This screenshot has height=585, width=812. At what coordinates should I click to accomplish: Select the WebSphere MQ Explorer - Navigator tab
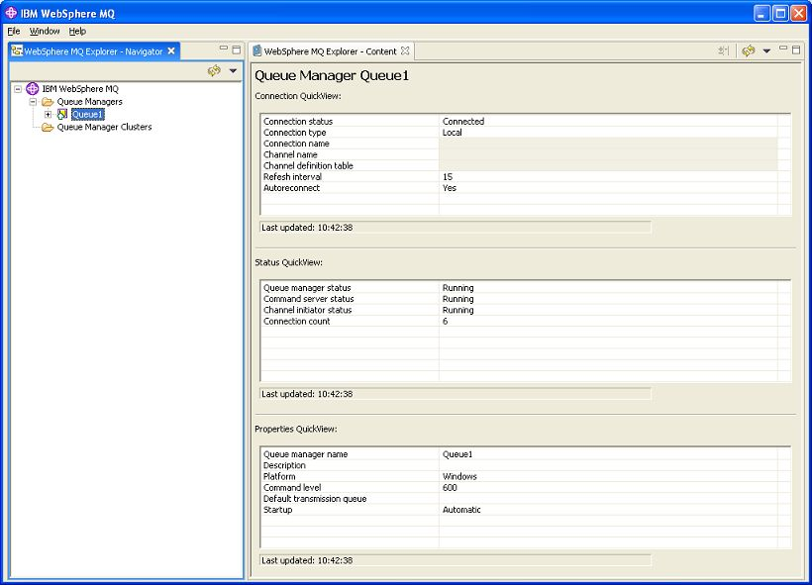coord(93,51)
